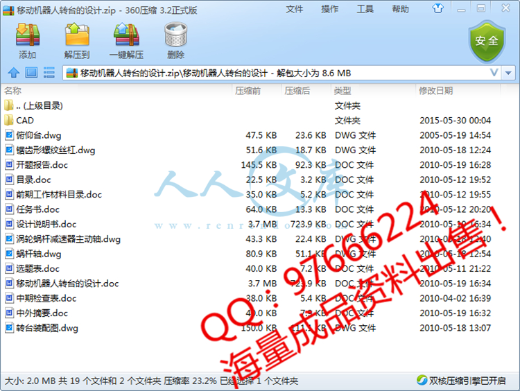Click icon of 俯仰台.dwg file
Viewport: 520px width, 391px height.
pyautogui.click(x=9, y=135)
